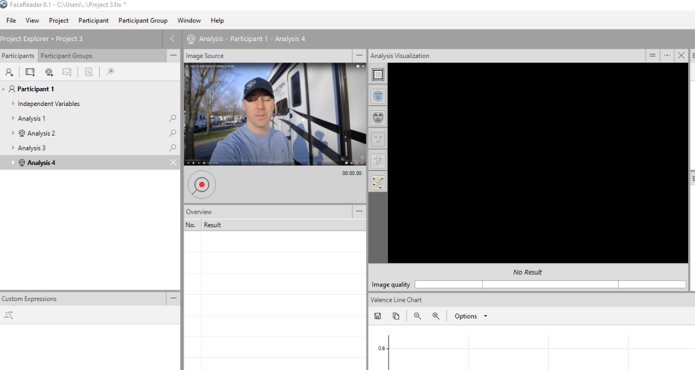The height and width of the screenshot is (370, 695).
Task: Add a camera analysis via toolbar icon
Action: [x=49, y=72]
